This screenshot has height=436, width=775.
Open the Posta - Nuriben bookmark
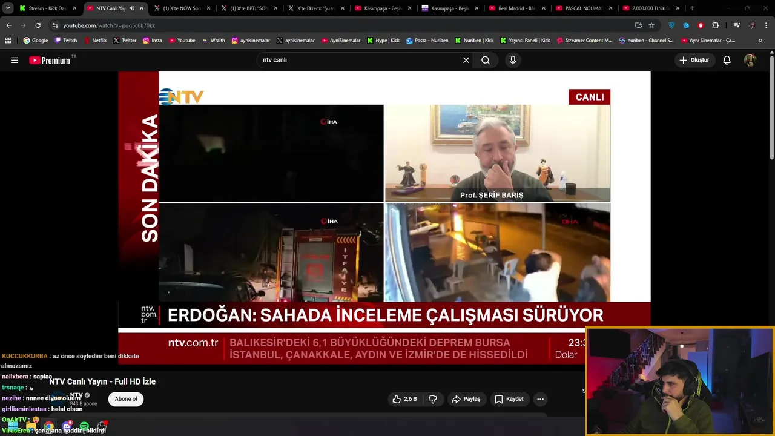pyautogui.click(x=427, y=41)
